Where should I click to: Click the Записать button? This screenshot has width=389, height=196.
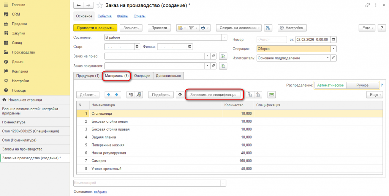(131, 28)
